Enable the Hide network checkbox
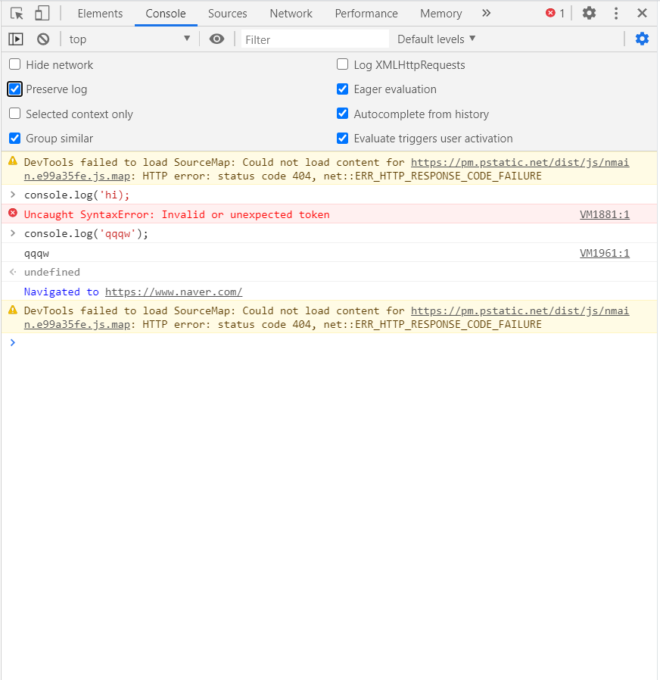The width and height of the screenshot is (660, 680). 14,64
